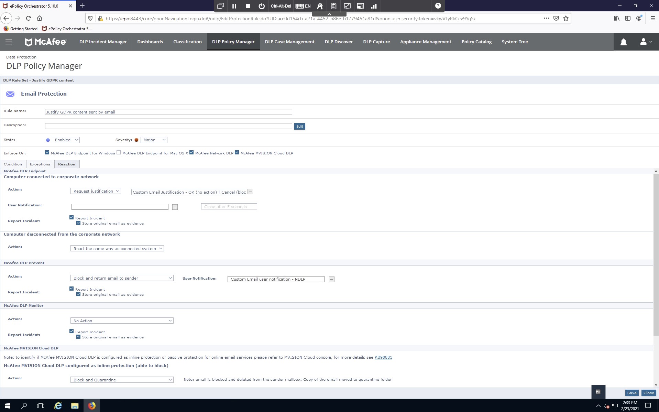Switch to Firefox in taskbar
The height and width of the screenshot is (412, 659).
91,406
